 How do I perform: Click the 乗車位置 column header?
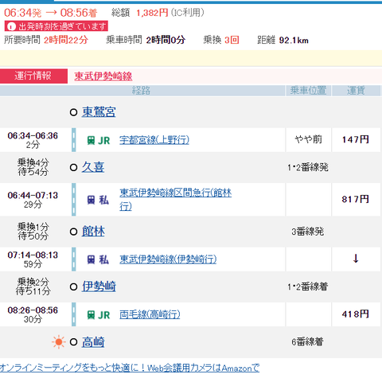[308, 91]
